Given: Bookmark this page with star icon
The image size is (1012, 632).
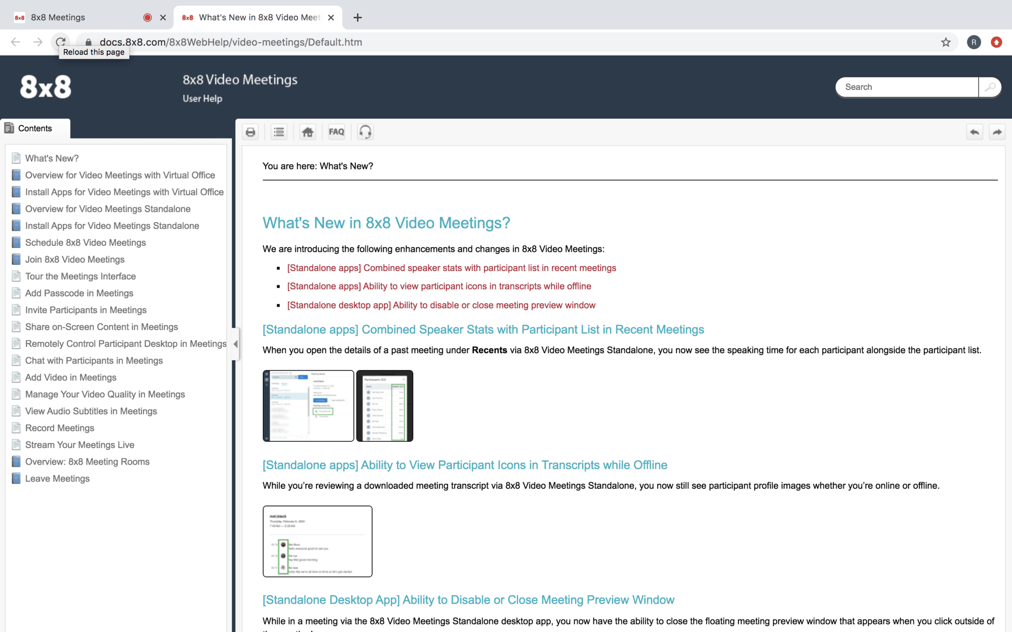Looking at the screenshot, I should tap(946, 42).
